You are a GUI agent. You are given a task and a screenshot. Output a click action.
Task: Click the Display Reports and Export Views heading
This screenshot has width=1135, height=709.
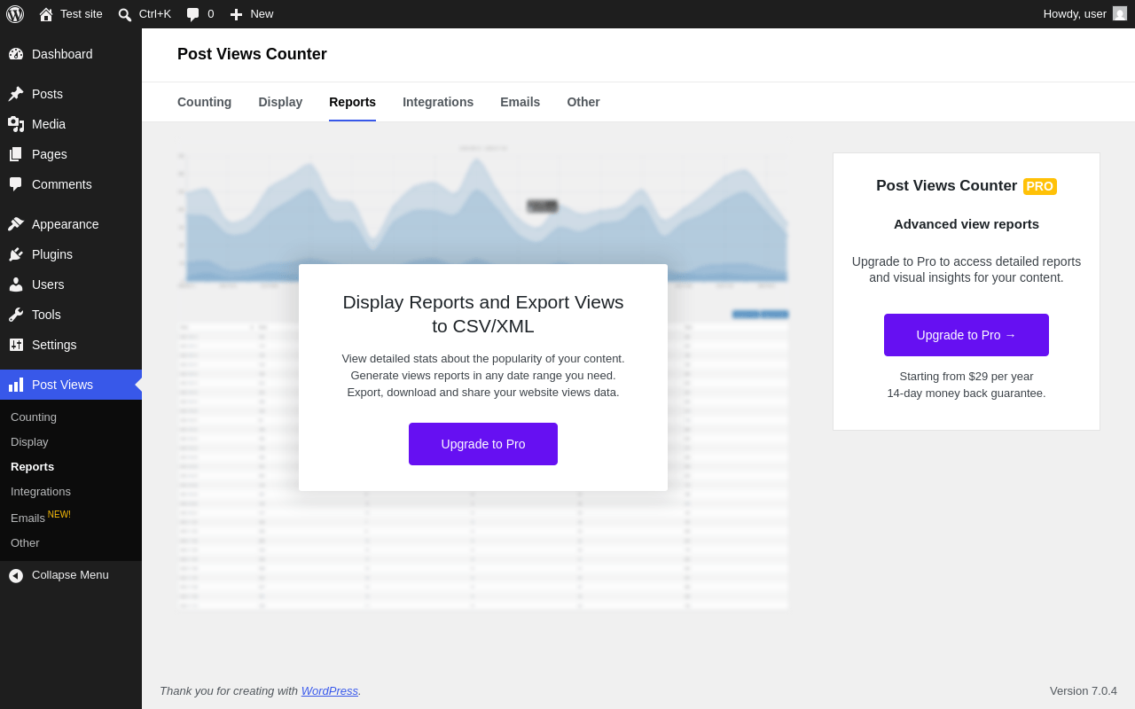click(483, 314)
